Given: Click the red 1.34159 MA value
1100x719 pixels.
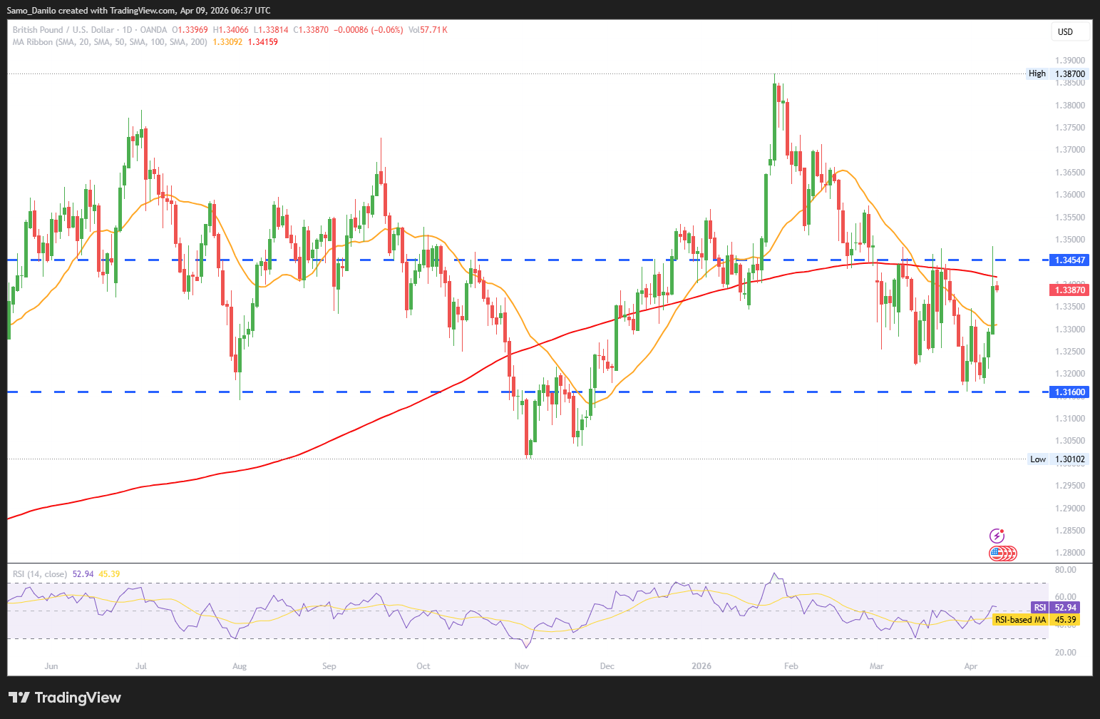Looking at the screenshot, I should 263,42.
